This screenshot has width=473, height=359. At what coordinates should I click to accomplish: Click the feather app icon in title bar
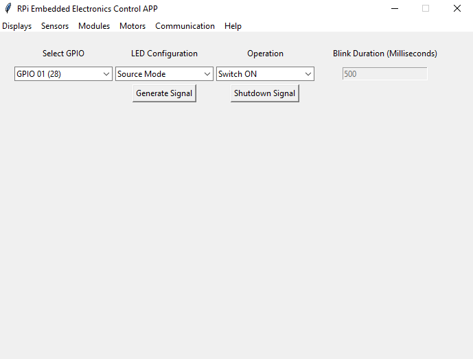pos(8,9)
